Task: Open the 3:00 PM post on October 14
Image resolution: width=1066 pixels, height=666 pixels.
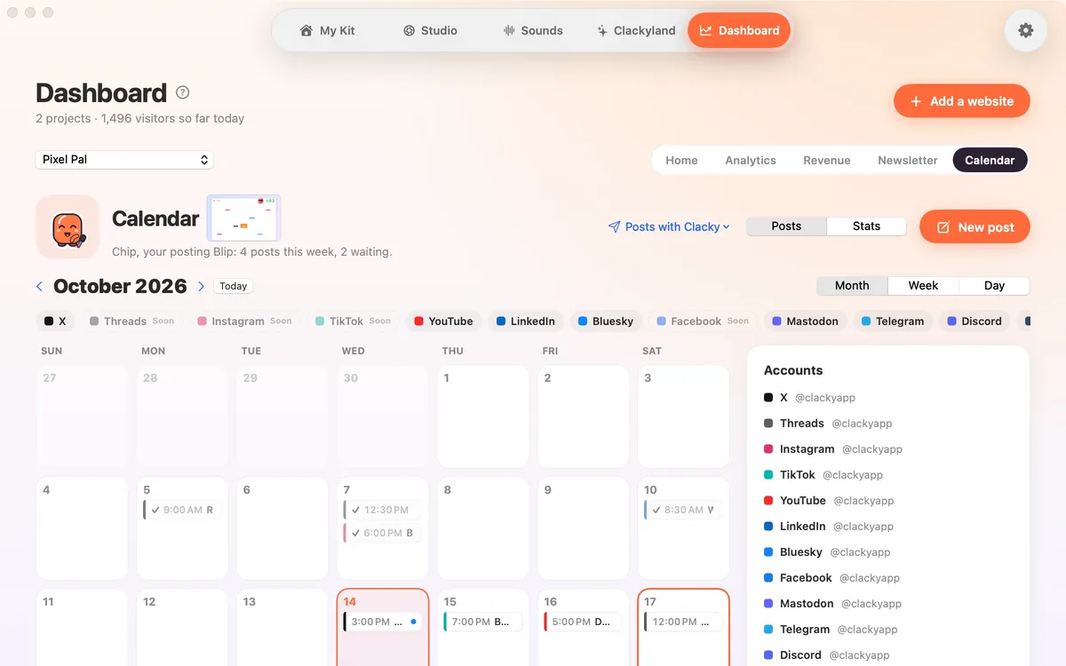Action: coord(383,622)
